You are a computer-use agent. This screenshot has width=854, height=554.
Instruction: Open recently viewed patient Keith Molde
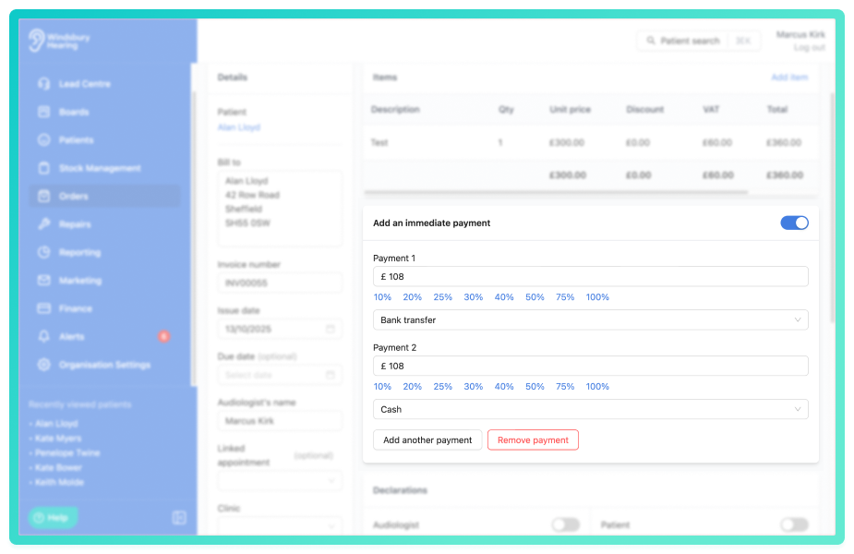point(59,482)
